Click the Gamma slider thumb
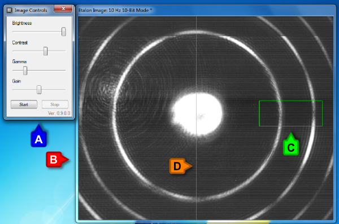The height and width of the screenshot is (224, 339). coord(25,71)
